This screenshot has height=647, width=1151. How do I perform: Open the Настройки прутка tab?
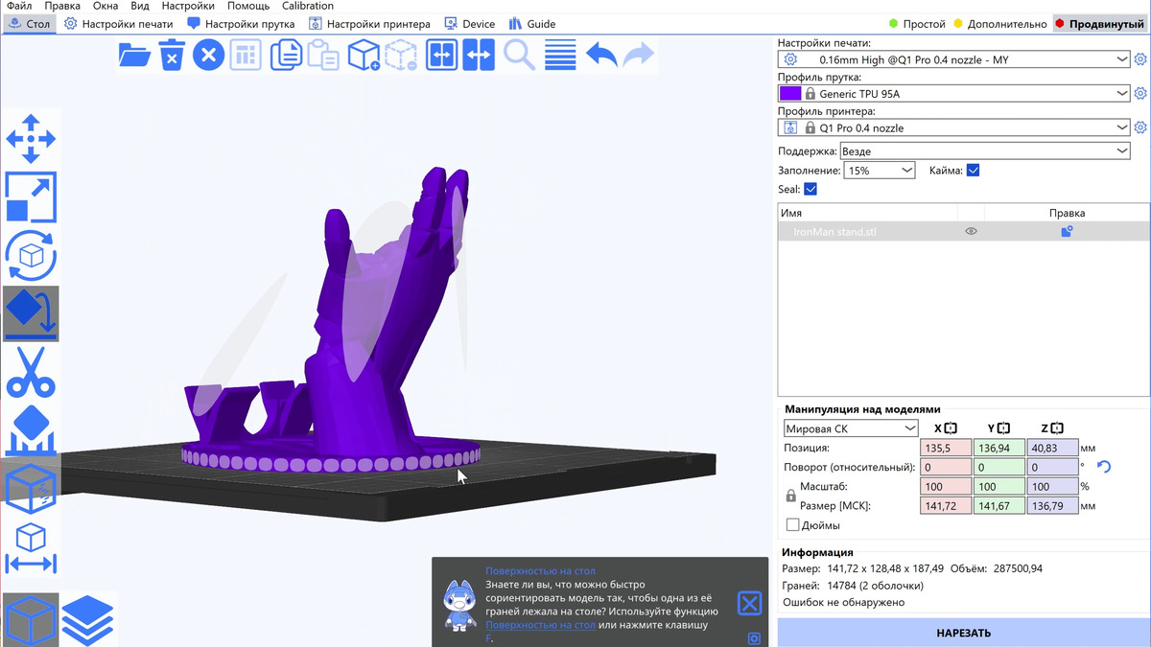(x=242, y=24)
